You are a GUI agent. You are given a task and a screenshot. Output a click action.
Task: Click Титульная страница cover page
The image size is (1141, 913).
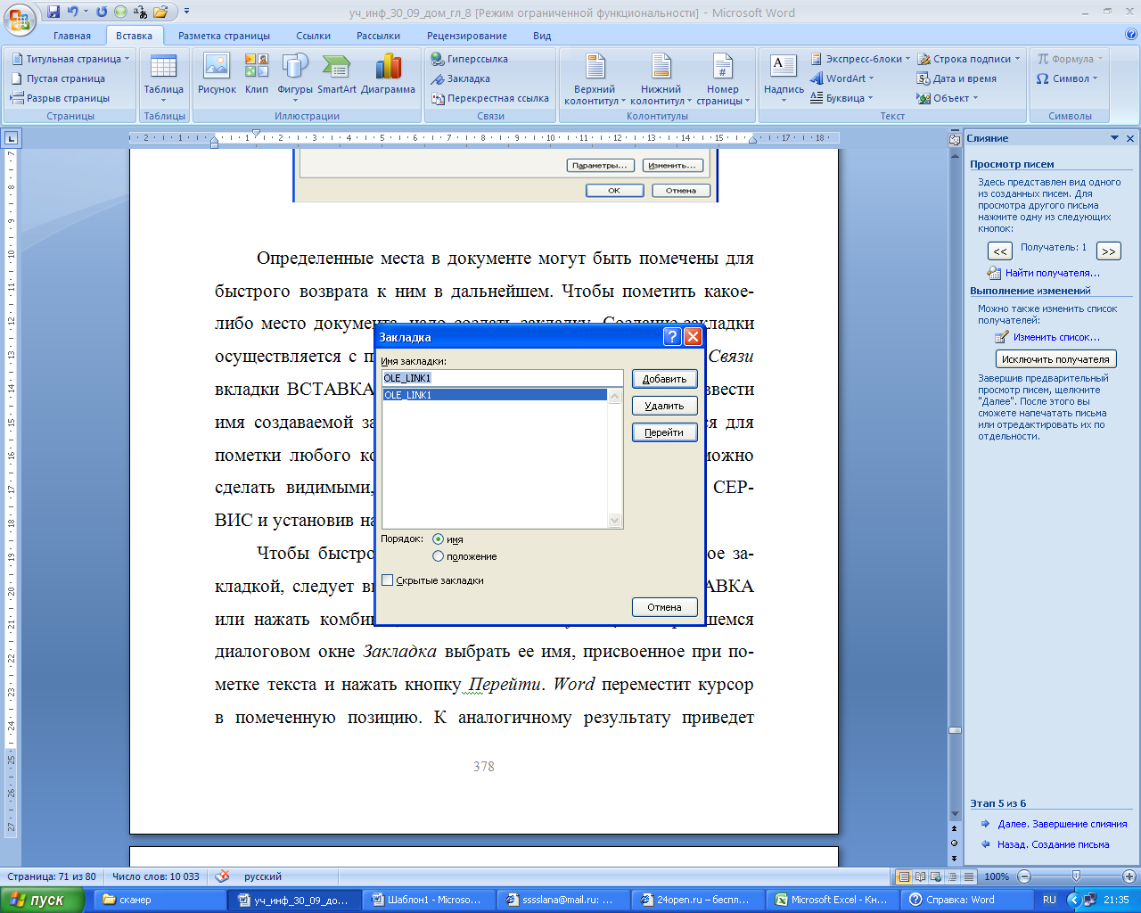[70, 59]
